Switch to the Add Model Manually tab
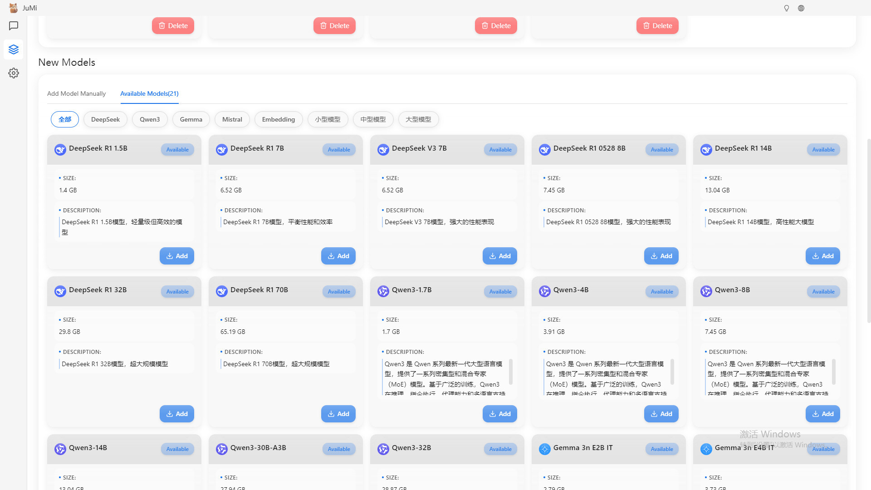Screen dimensions: 871x490 pyautogui.click(x=76, y=93)
